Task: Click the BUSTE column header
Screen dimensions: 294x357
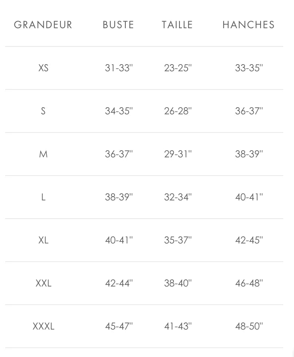Action: tap(118, 25)
